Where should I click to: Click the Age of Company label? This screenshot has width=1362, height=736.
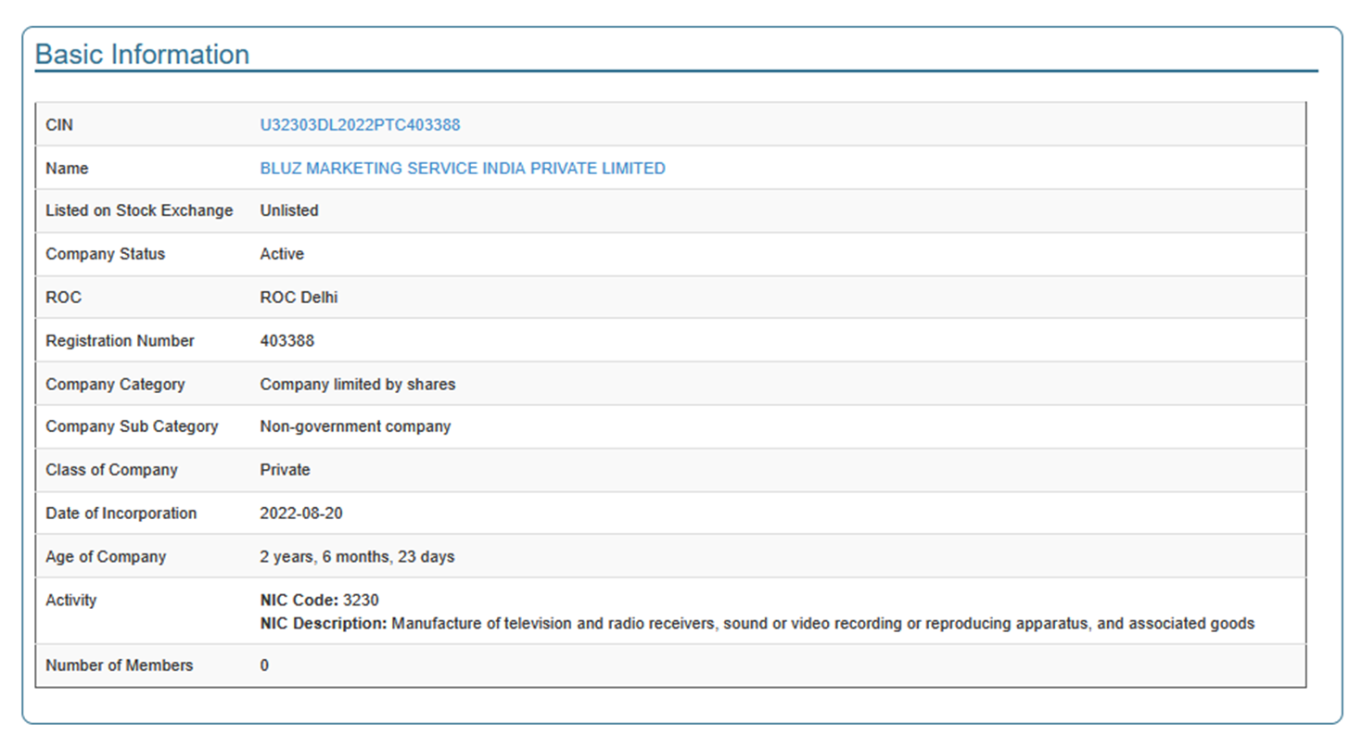point(106,557)
